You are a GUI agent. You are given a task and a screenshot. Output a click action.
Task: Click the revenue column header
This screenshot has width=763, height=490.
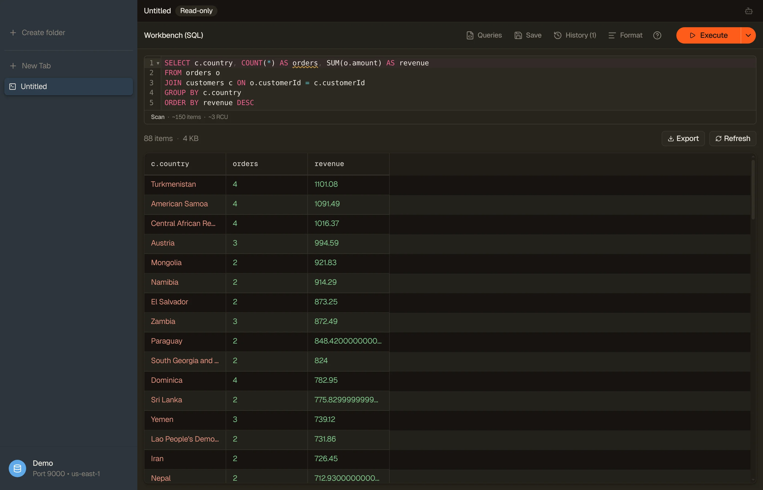tap(348, 164)
